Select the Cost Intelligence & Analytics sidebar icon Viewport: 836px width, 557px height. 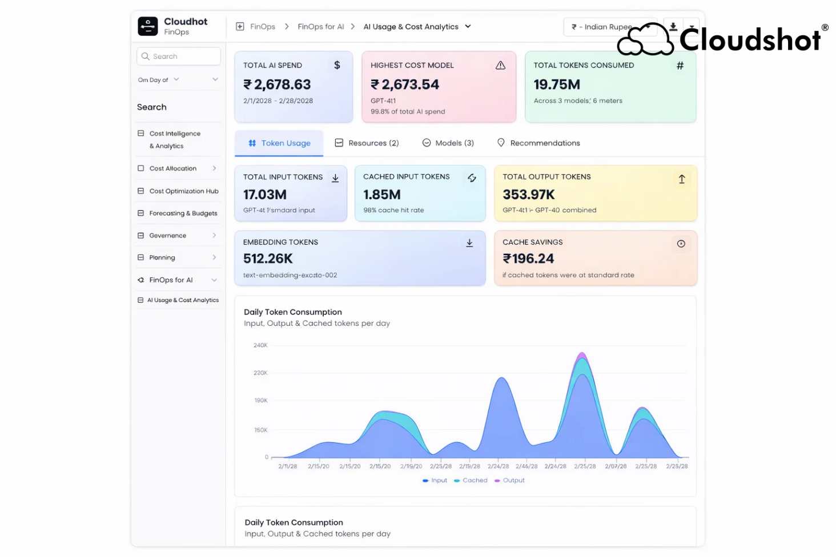tap(140, 133)
